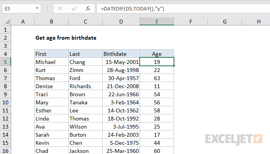Click the title 'Get age from birthdate'
Viewport: 270px width, 154px height.
pyautogui.click(x=66, y=38)
